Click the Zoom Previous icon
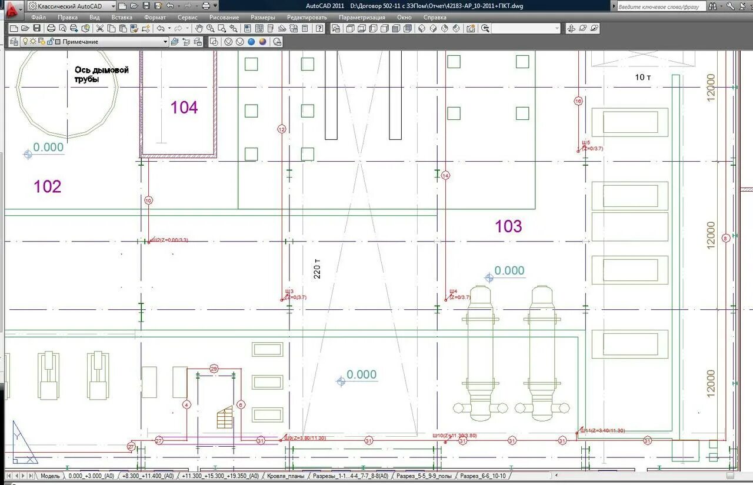 click(234, 28)
